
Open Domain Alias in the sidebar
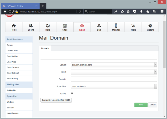[x=19, y=51]
